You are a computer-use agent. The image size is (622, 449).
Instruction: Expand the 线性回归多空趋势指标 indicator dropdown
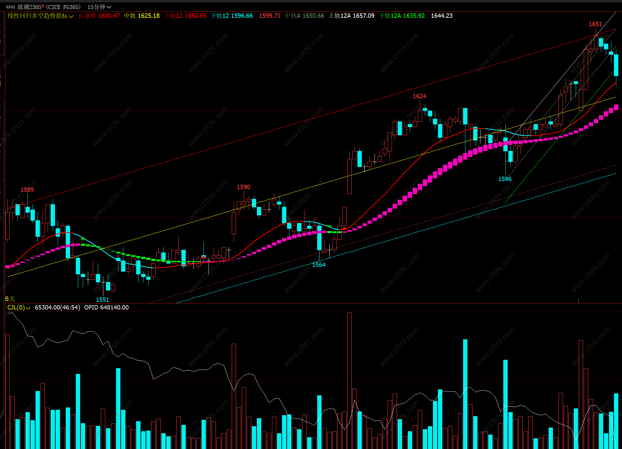pyautogui.click(x=40, y=16)
